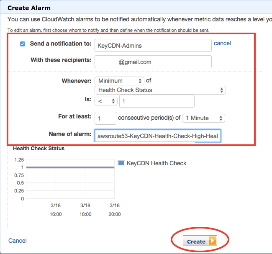
Task: Click the gmail.com recipients field
Action: 153,62
